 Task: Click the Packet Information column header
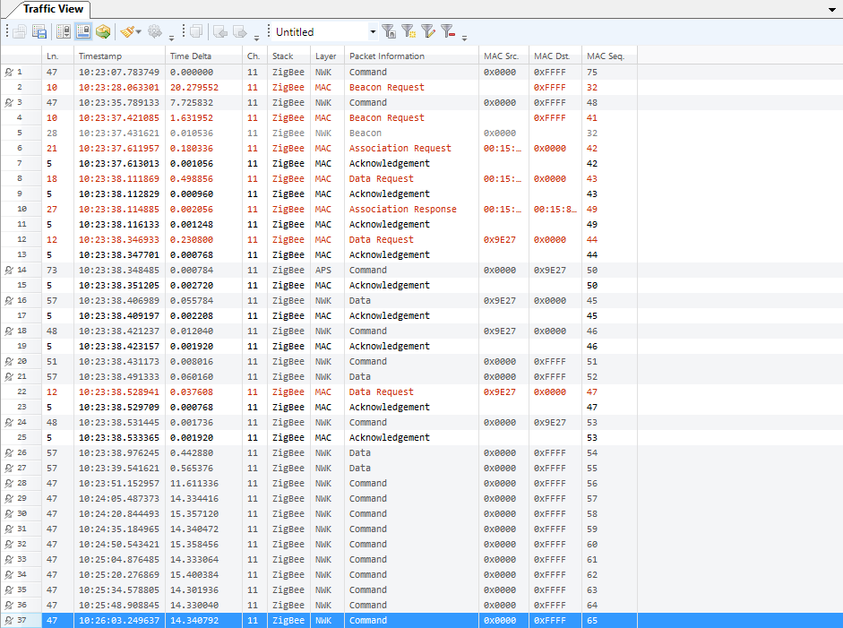point(411,56)
